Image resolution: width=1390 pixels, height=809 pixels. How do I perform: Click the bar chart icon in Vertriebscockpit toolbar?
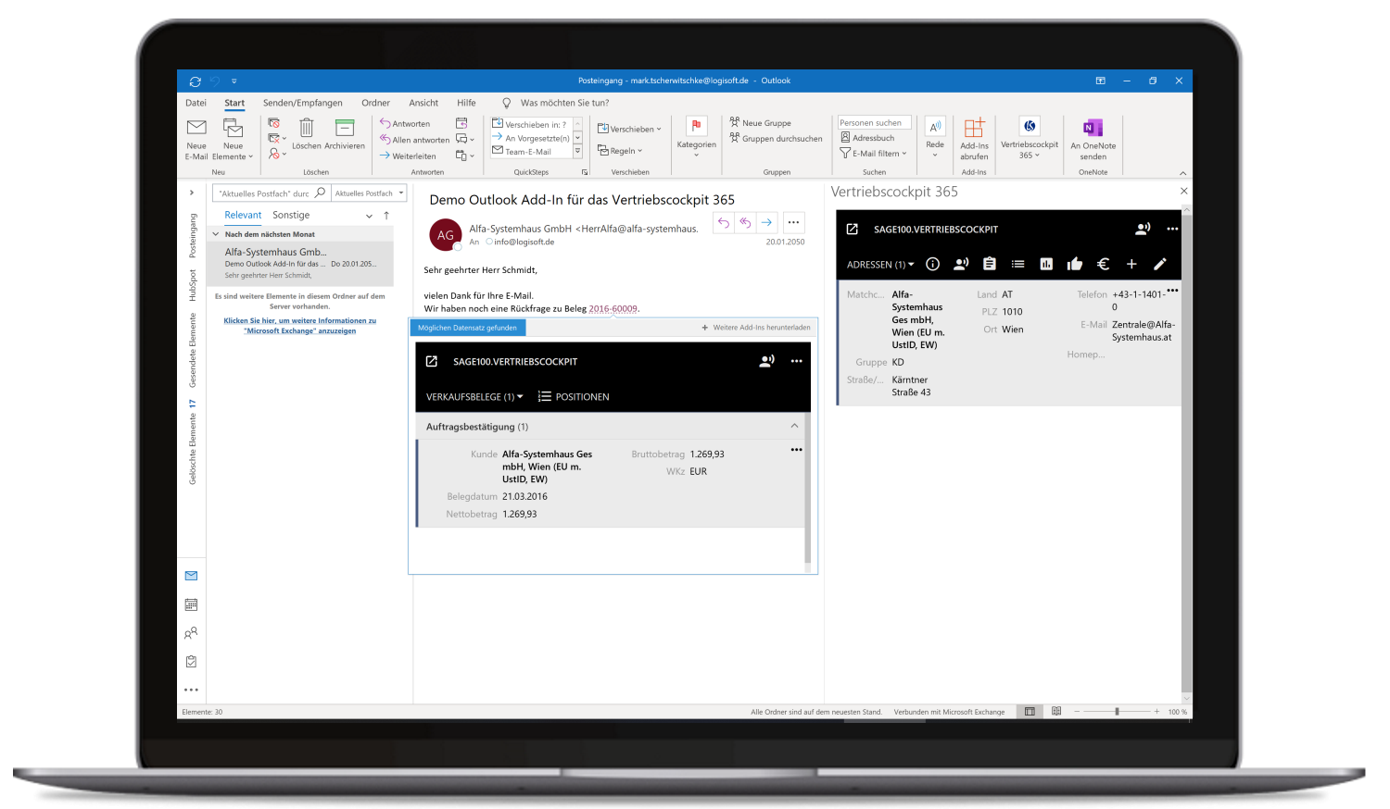[x=1046, y=264]
